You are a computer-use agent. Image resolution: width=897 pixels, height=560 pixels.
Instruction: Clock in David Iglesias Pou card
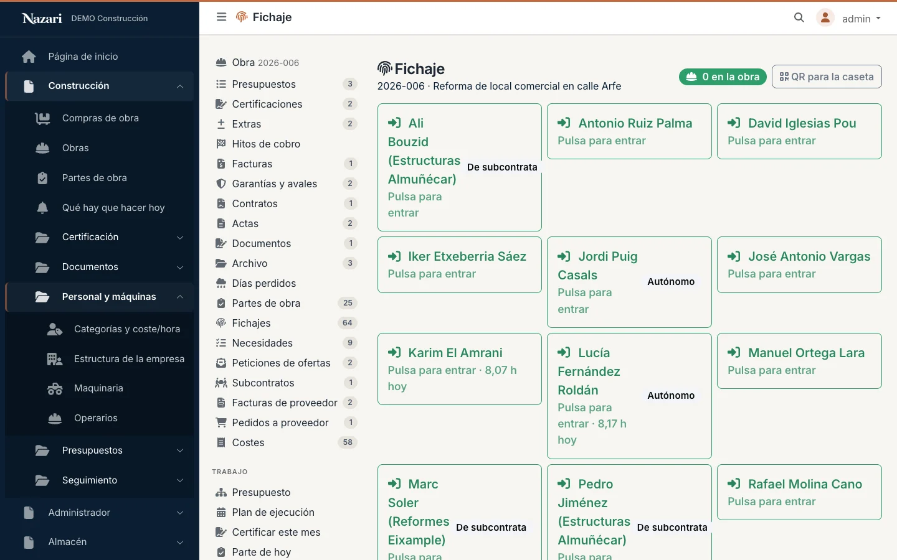(x=799, y=131)
